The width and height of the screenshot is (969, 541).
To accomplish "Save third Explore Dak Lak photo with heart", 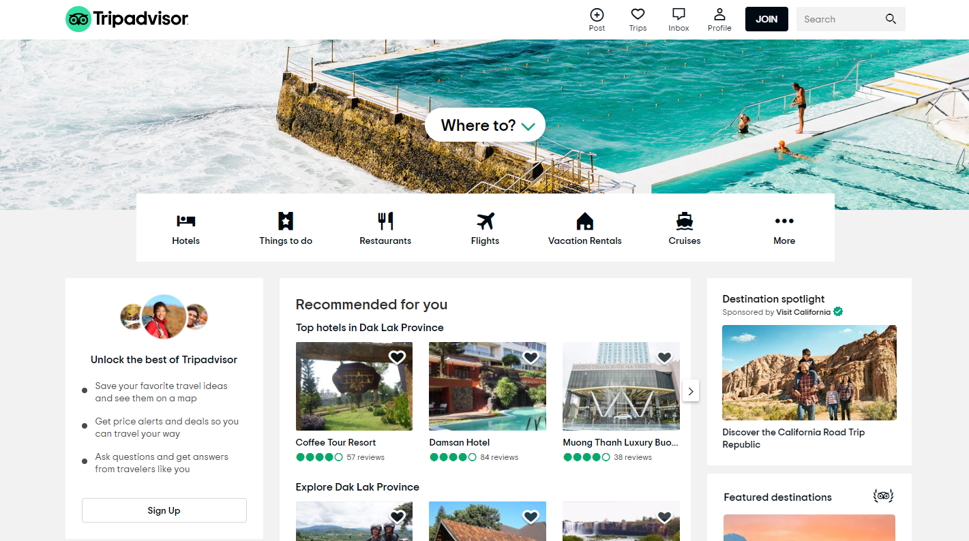I will (x=664, y=517).
